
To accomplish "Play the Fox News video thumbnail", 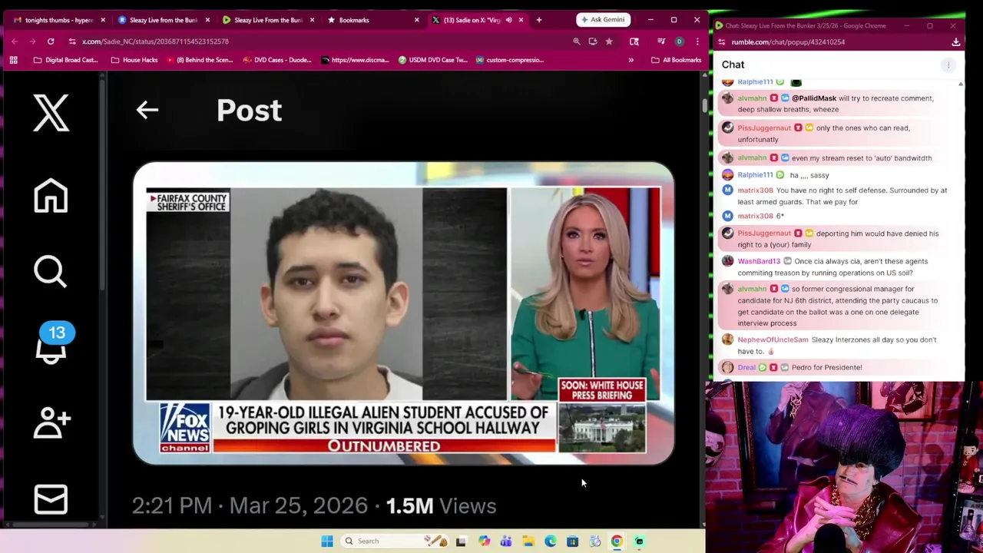I will 403,313.
